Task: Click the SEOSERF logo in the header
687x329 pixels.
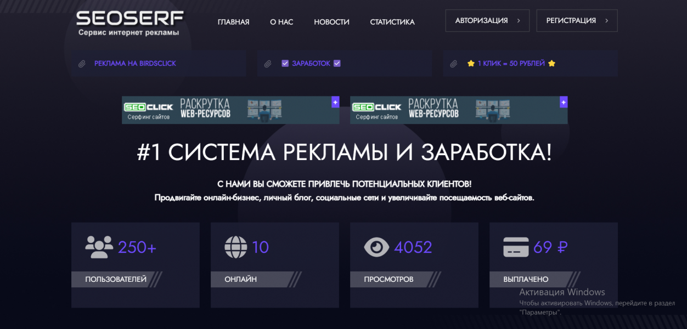Action: coord(129,22)
